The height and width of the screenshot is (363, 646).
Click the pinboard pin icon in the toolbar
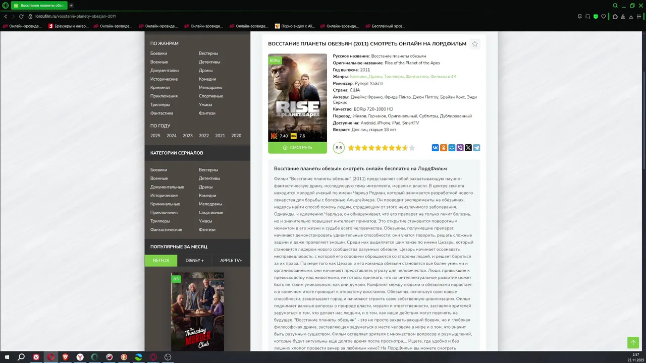coord(579,16)
